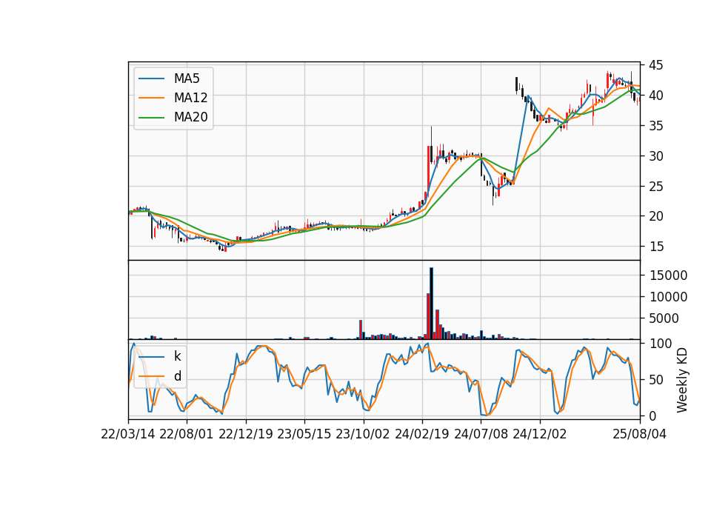The height and width of the screenshot is (511, 711).
Task: Click the 25 price axis label
Action: coord(655,186)
